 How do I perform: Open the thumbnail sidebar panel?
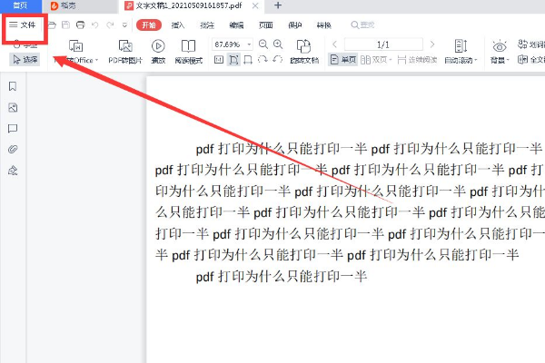[13, 108]
